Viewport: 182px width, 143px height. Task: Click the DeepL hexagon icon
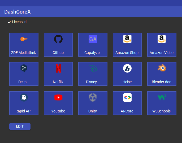click(x=24, y=68)
